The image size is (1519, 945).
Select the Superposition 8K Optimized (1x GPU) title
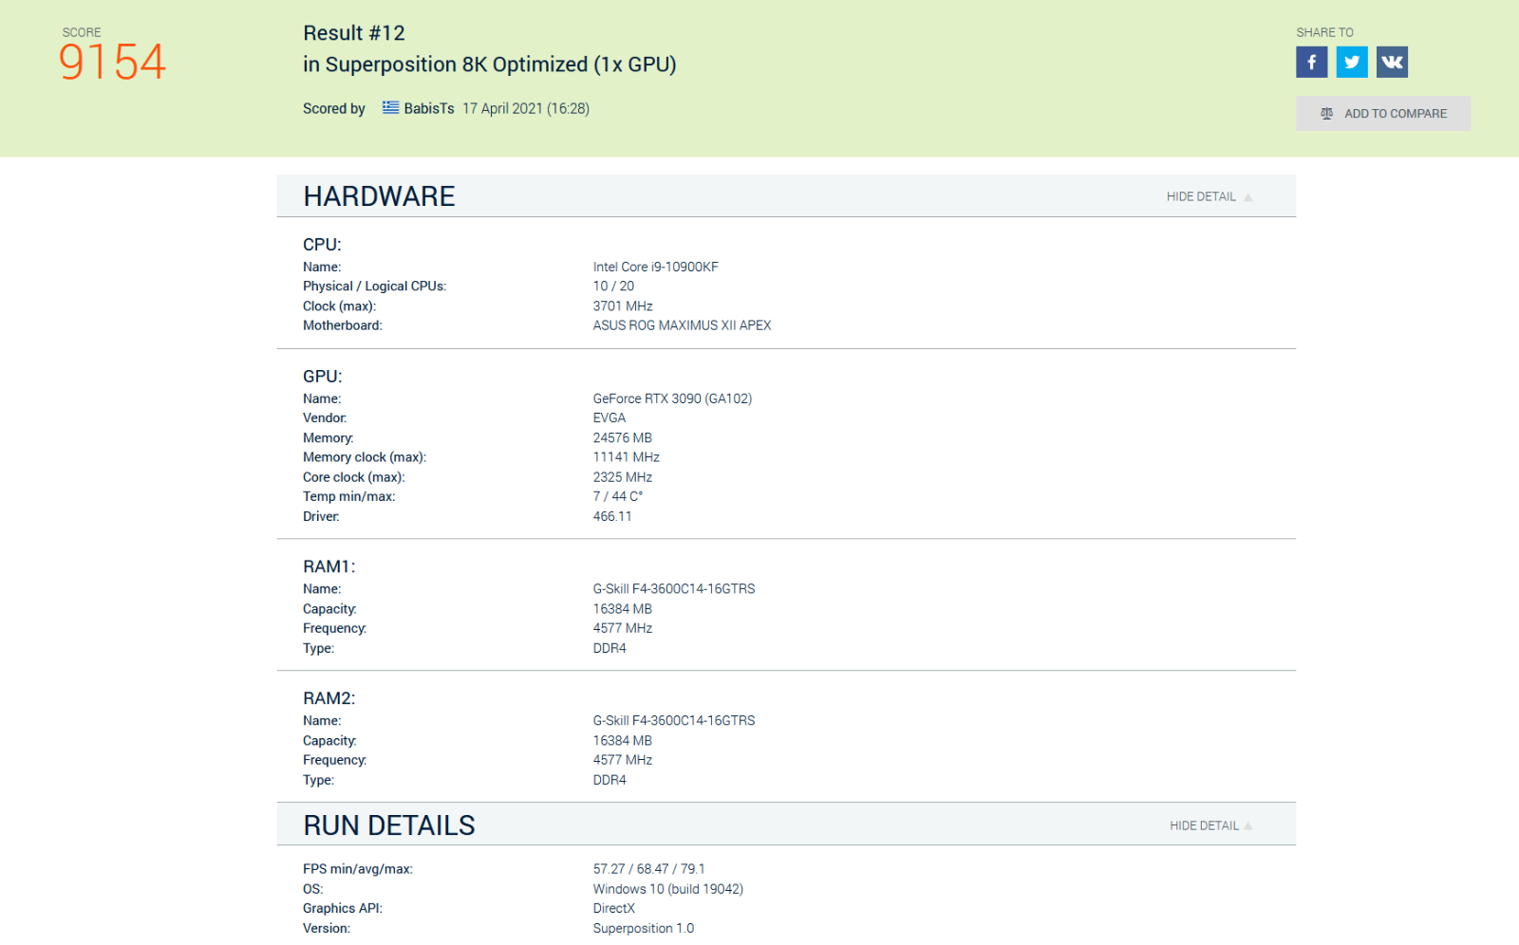coord(490,65)
